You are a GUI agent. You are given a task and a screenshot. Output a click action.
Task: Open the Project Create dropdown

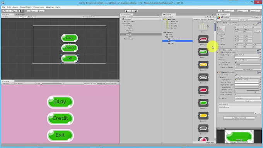[x=167, y=17]
